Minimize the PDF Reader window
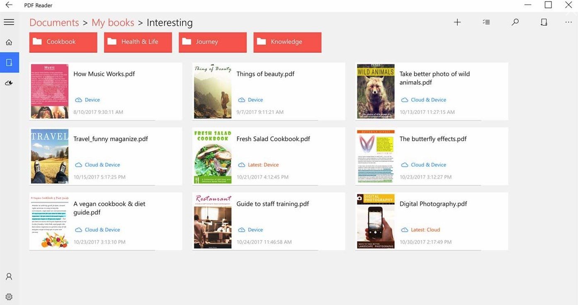The width and height of the screenshot is (578, 305). coord(527,5)
